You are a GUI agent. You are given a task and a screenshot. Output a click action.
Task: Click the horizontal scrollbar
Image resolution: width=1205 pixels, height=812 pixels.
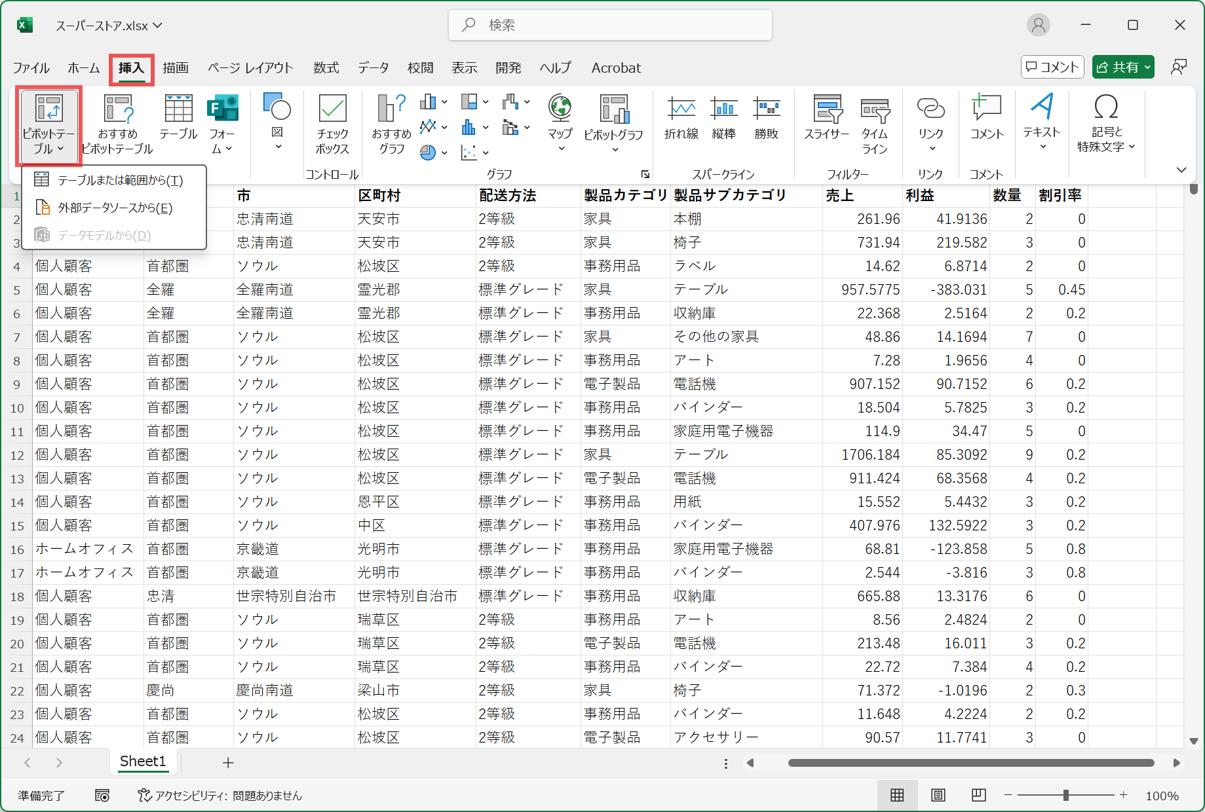[x=970, y=763]
